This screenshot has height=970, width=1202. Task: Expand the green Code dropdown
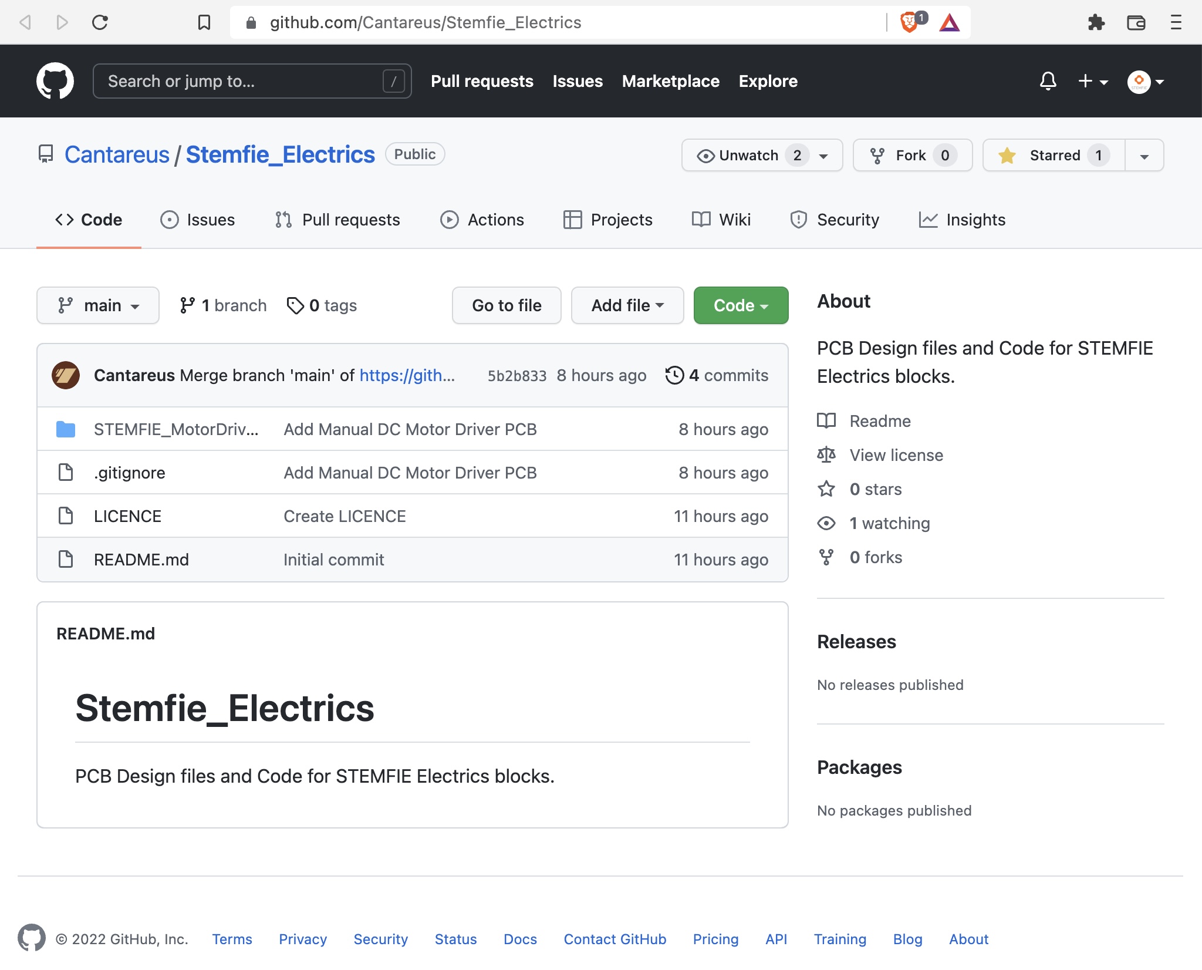tap(741, 305)
